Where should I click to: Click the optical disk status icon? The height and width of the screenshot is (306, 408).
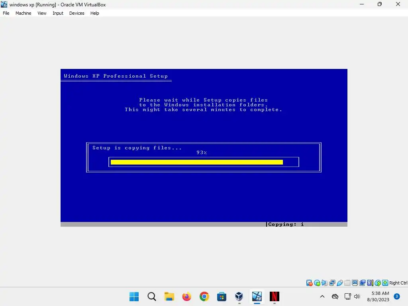click(x=317, y=283)
